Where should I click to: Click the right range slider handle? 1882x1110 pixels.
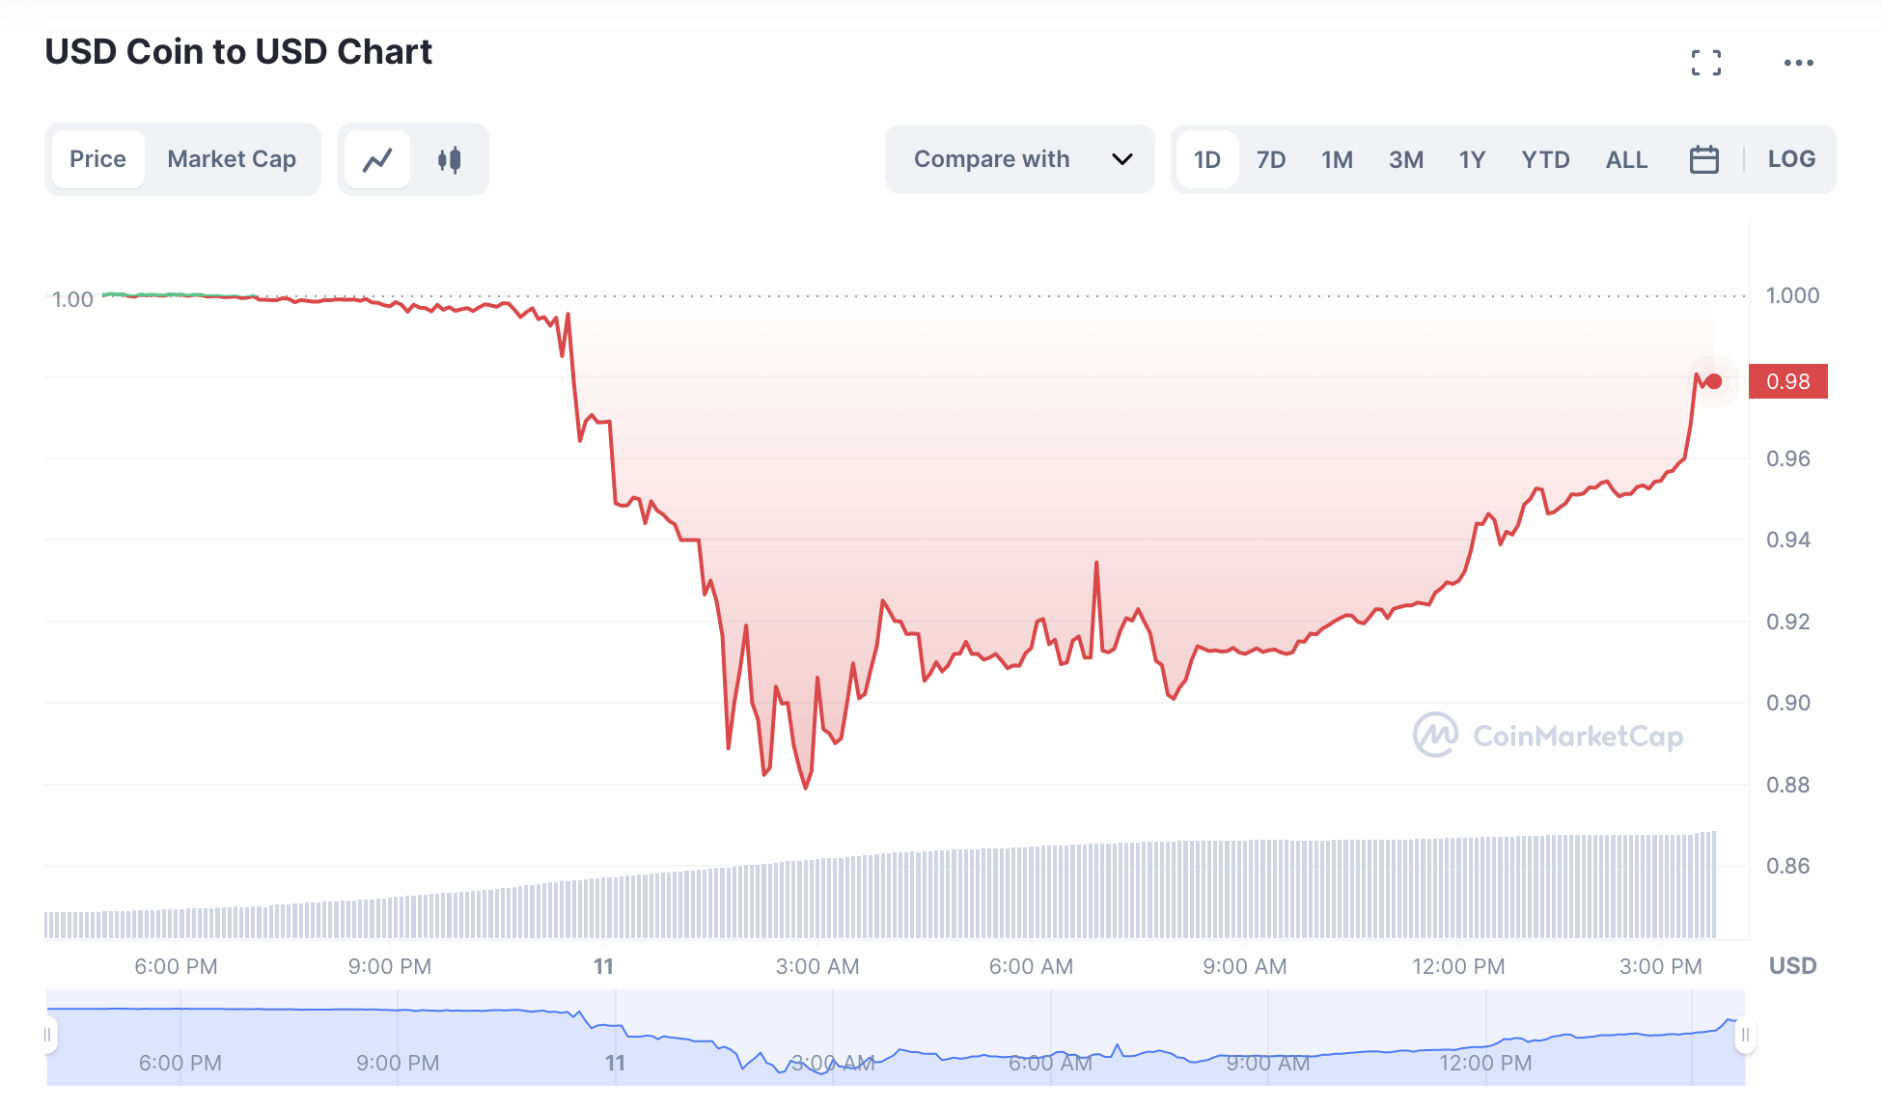point(1745,1036)
